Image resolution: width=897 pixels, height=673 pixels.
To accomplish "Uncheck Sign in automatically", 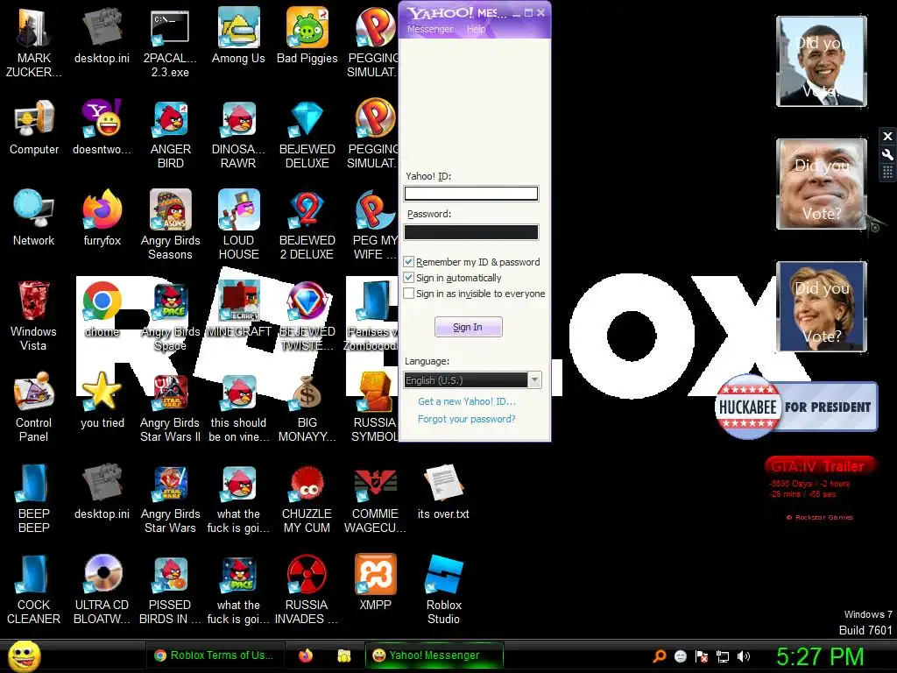I will 408,278.
